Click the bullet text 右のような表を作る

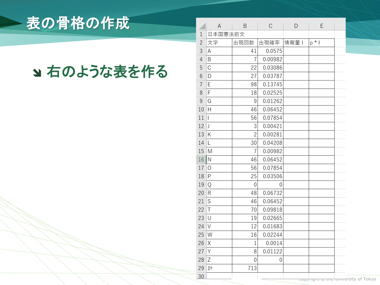pos(107,72)
